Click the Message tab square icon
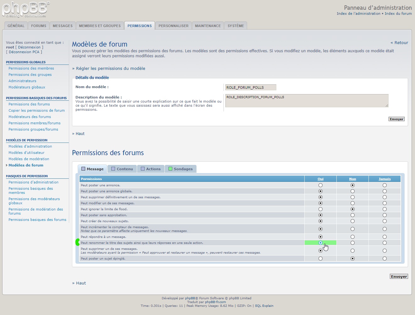 [83, 169]
